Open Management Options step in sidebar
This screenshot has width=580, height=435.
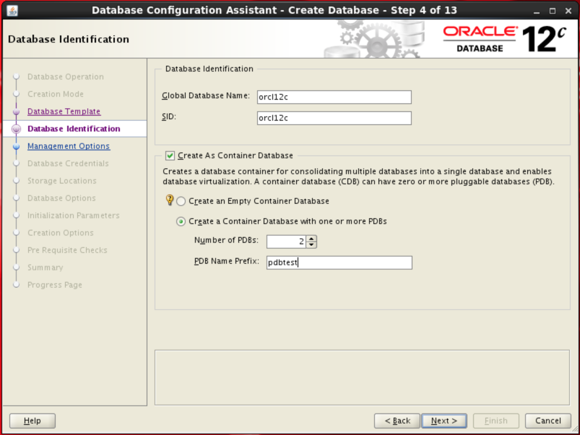click(69, 146)
